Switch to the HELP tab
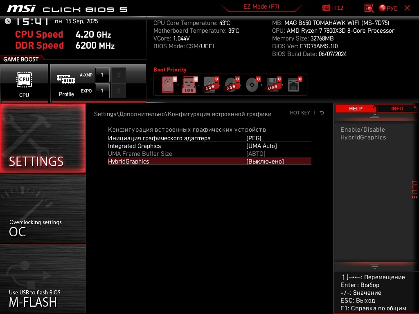Viewport: 419px width, 314px height. 356,109
